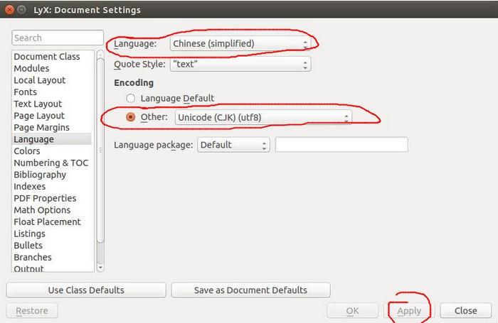Screen dimensions: 498x323
Task: Open Document Class settings
Action: pyautogui.click(x=47, y=56)
